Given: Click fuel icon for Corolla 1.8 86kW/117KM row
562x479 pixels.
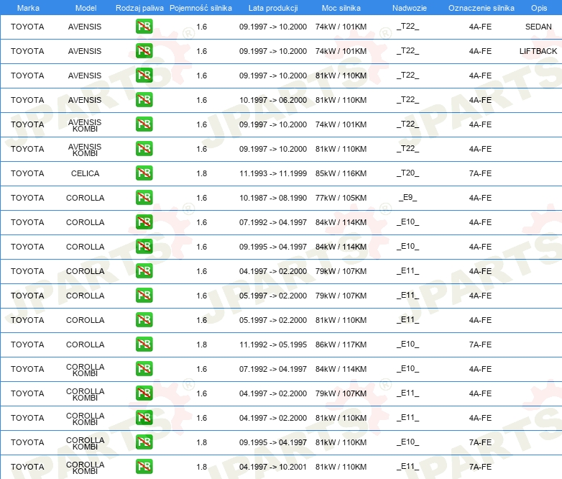Looking at the screenshot, I should point(144,344).
